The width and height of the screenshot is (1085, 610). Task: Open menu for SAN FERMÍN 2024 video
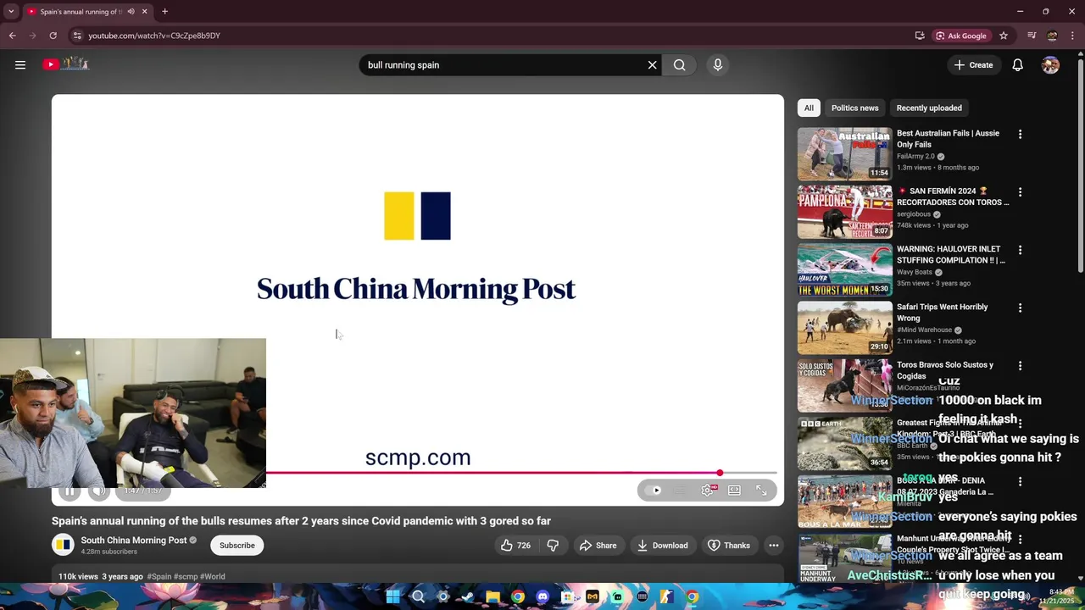click(x=1020, y=192)
